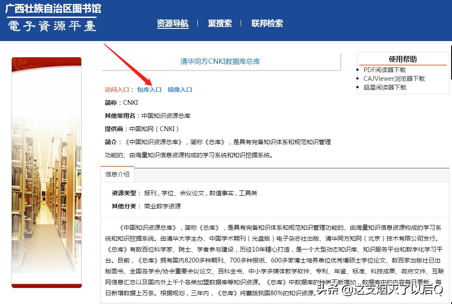Open 联邦检索 from the navigation bar
The width and height of the screenshot is (452, 304).
[267, 24]
